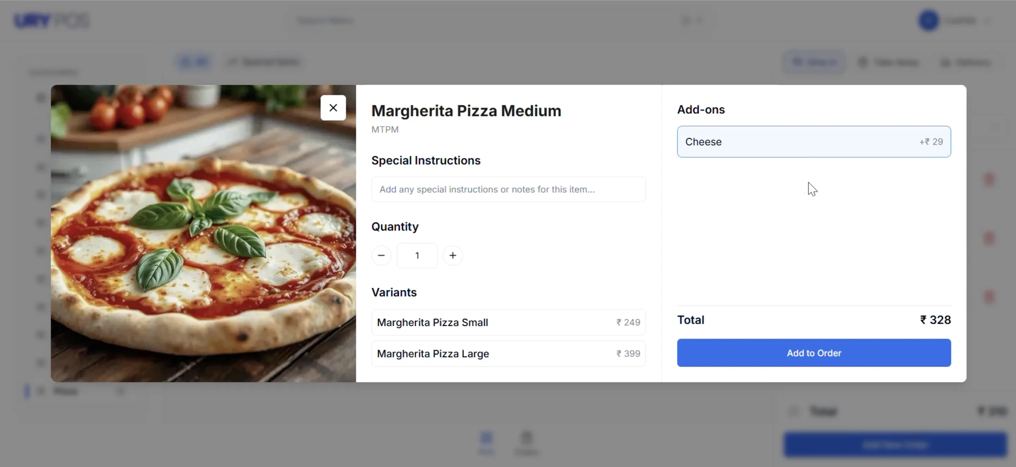This screenshot has width=1016, height=467.
Task: Select the Margherita Pizza Small variant
Action: click(x=508, y=322)
